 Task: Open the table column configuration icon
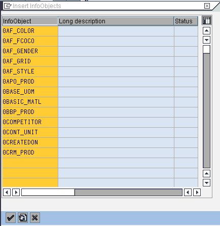206,21
